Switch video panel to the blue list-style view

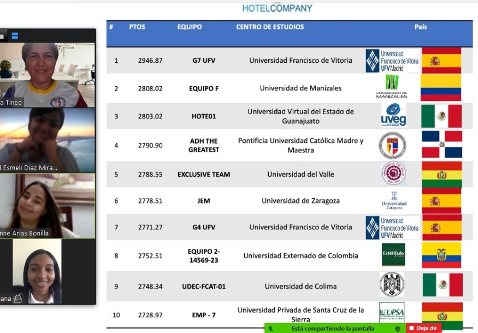15,36
